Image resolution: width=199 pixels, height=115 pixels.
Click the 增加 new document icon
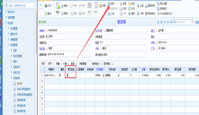click(58, 5)
